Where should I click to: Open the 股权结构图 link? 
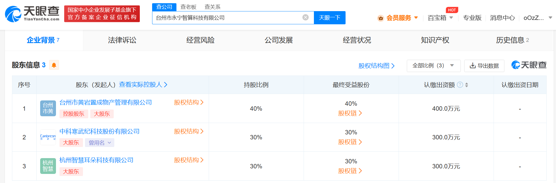pyautogui.click(x=376, y=66)
